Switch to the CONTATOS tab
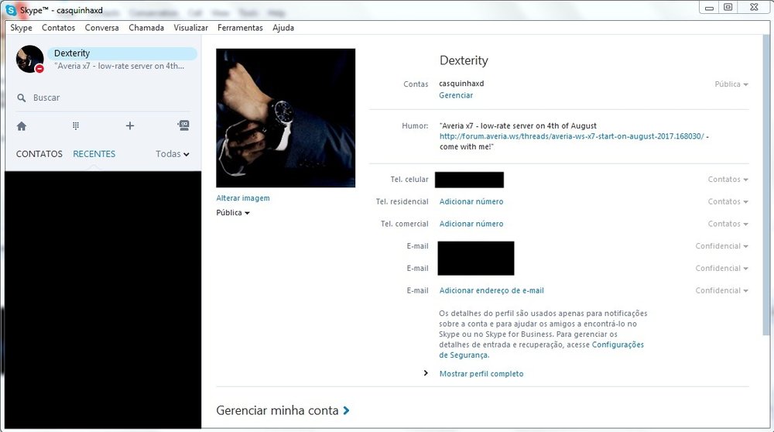Image resolution: width=774 pixels, height=432 pixels. pyautogui.click(x=39, y=154)
